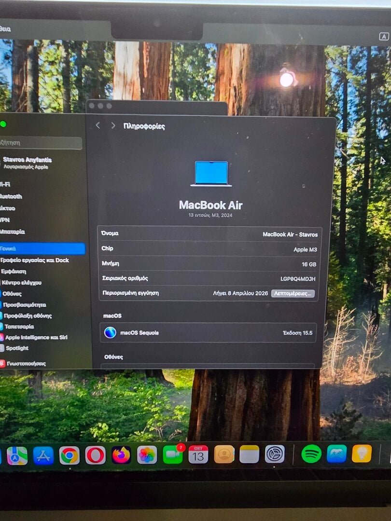Open Οθόνες in the sidebar
Image resolution: width=391 pixels, height=521 pixels.
[x=11, y=294]
